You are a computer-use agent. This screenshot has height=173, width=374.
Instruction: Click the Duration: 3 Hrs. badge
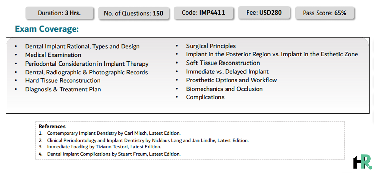coord(60,13)
